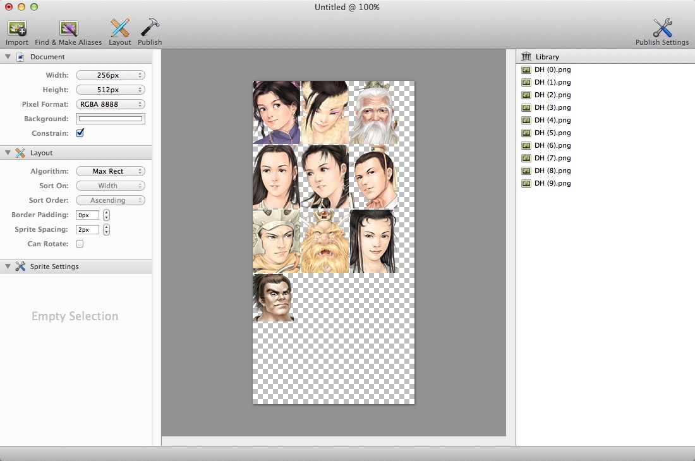Click the Publish hammer icon
The image size is (695, 461).
coord(150,29)
